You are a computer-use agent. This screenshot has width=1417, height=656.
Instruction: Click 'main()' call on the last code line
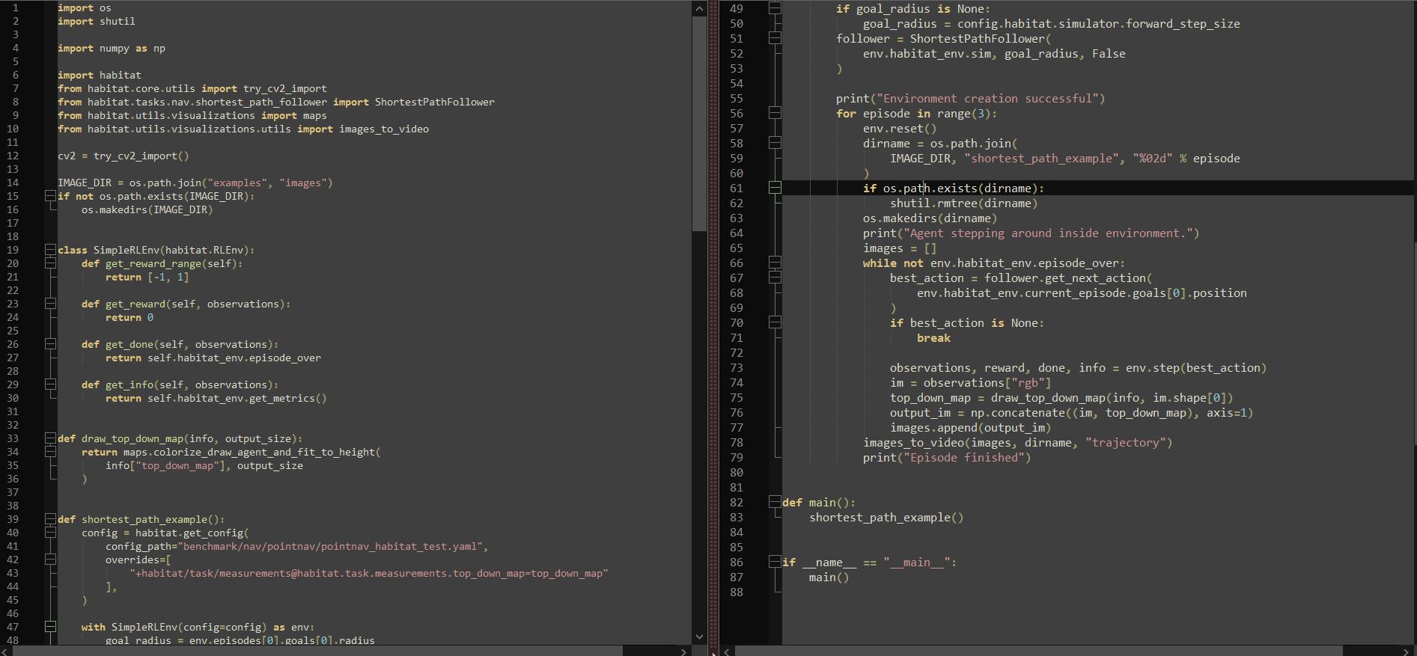tap(829, 577)
